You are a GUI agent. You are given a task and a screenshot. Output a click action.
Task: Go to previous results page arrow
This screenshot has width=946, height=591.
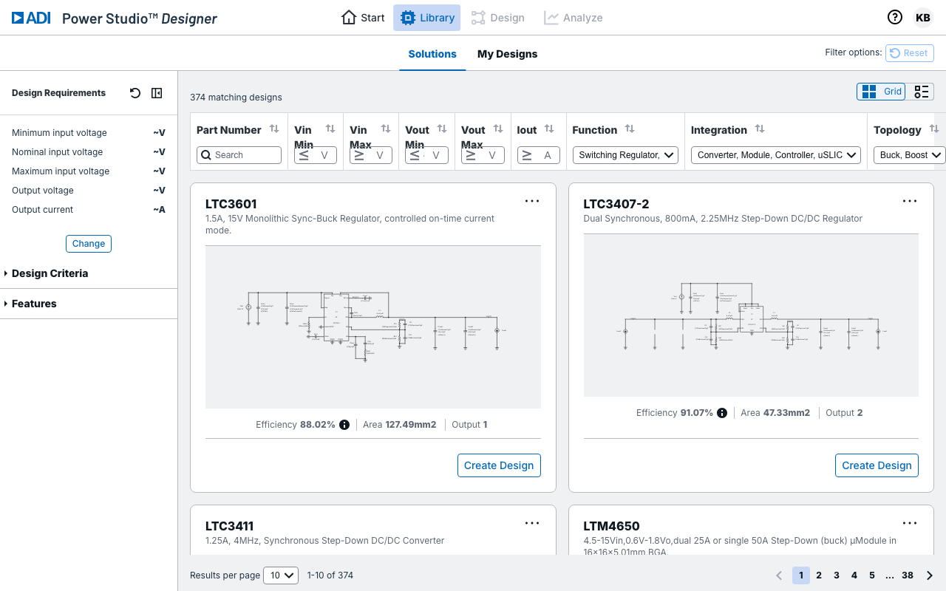tap(779, 575)
